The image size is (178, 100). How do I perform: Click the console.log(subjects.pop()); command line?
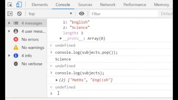click(x=86, y=52)
